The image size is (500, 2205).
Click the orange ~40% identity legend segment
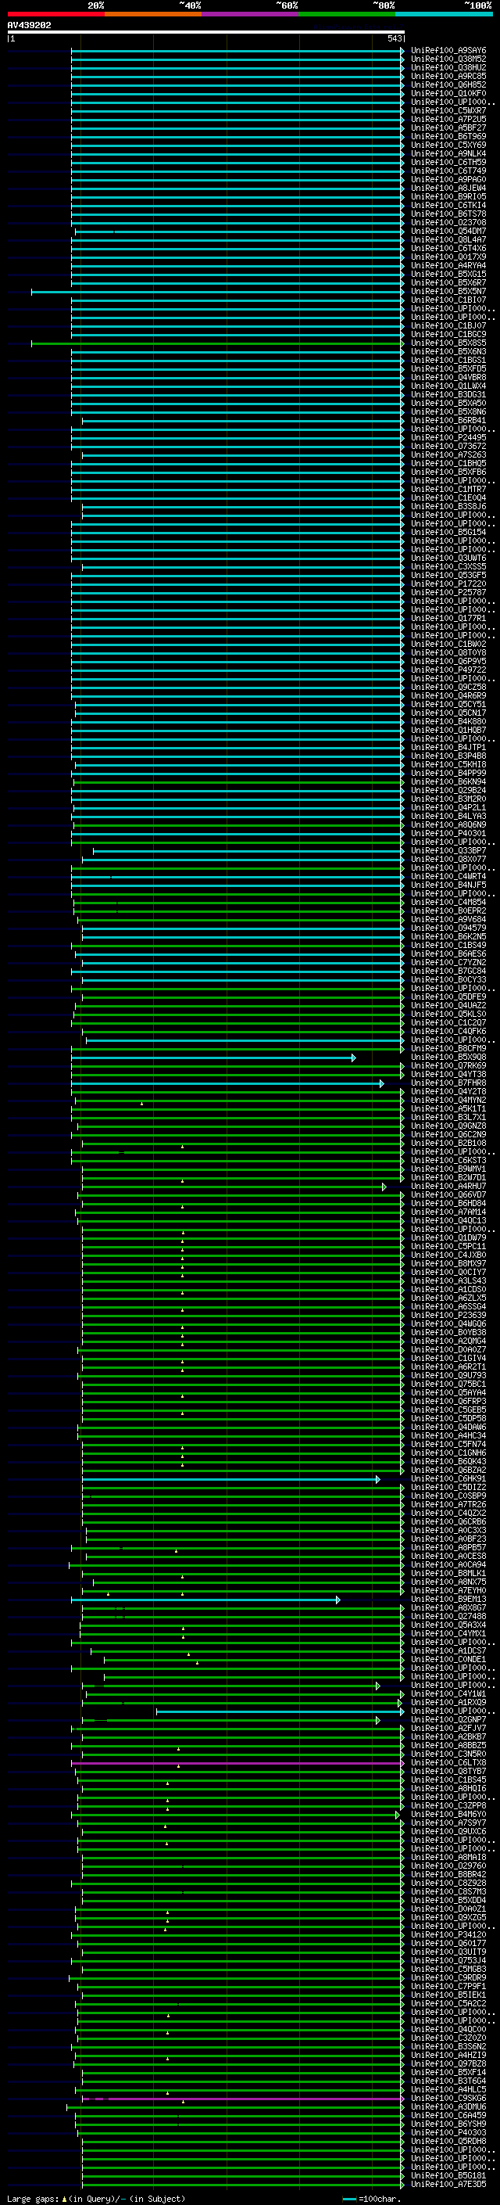153,14
